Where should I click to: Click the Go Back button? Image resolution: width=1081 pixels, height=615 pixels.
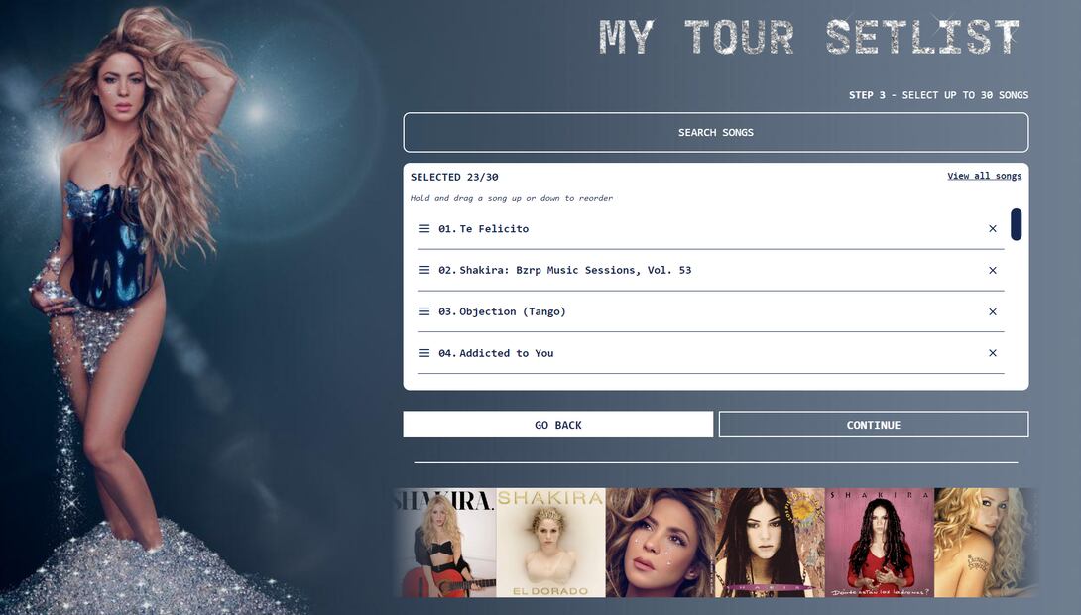(557, 425)
